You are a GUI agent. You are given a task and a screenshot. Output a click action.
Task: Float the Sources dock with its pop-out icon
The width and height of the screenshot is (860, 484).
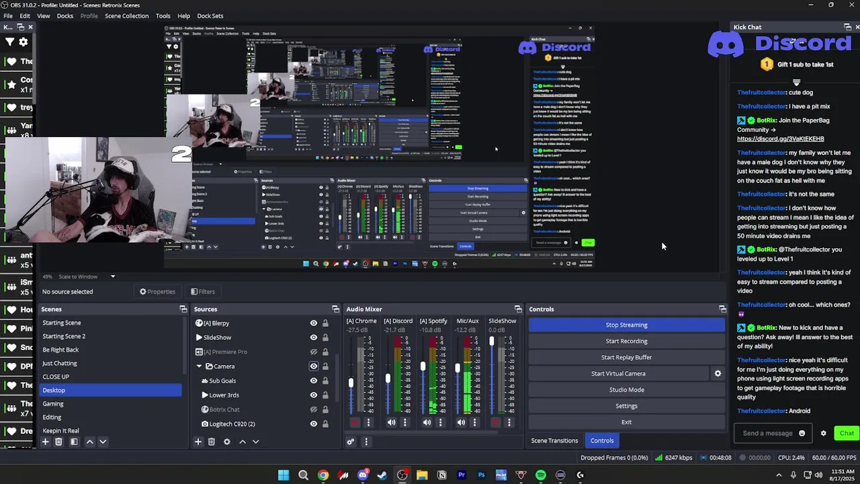[x=335, y=309]
